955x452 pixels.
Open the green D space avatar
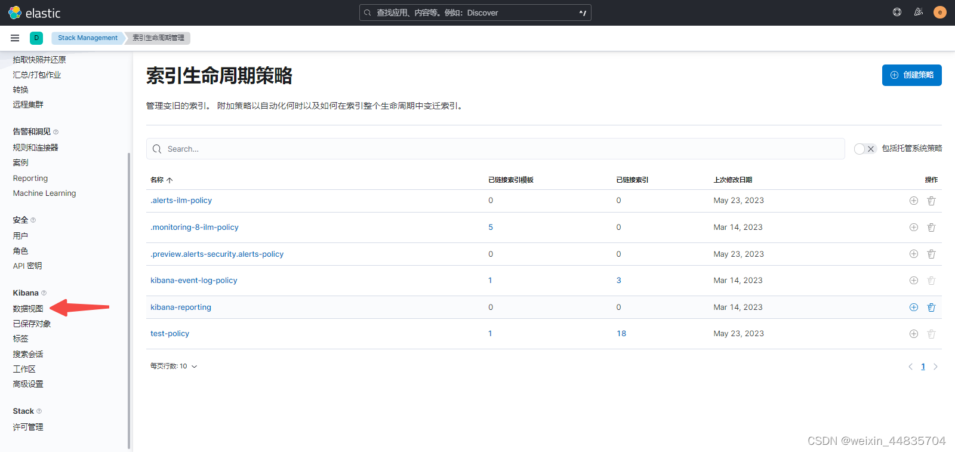coord(36,38)
